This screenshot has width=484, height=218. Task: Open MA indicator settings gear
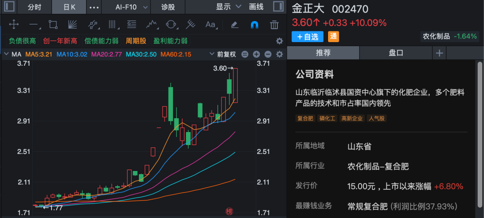tap(279, 55)
